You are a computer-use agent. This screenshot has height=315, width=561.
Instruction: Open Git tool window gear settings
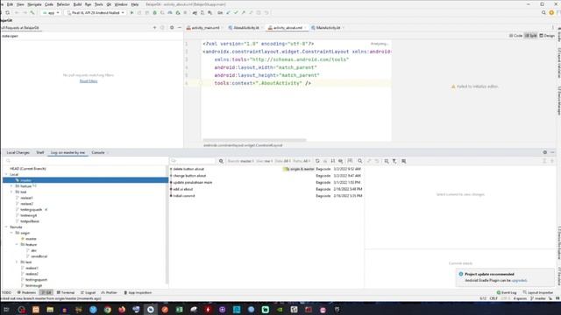[x=545, y=152]
